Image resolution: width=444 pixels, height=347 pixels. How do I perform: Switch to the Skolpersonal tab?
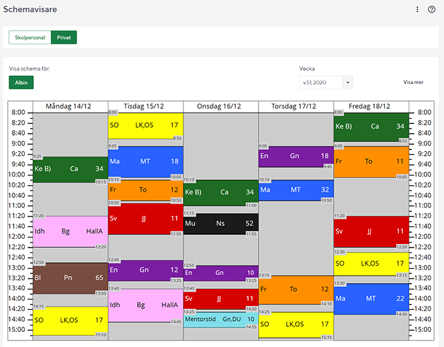pyautogui.click(x=30, y=37)
